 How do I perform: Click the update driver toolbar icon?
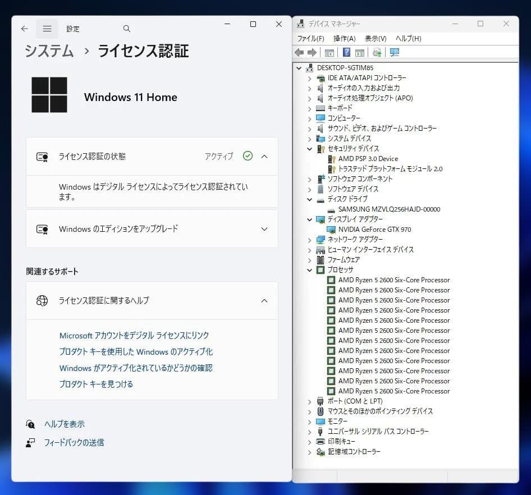[377, 52]
